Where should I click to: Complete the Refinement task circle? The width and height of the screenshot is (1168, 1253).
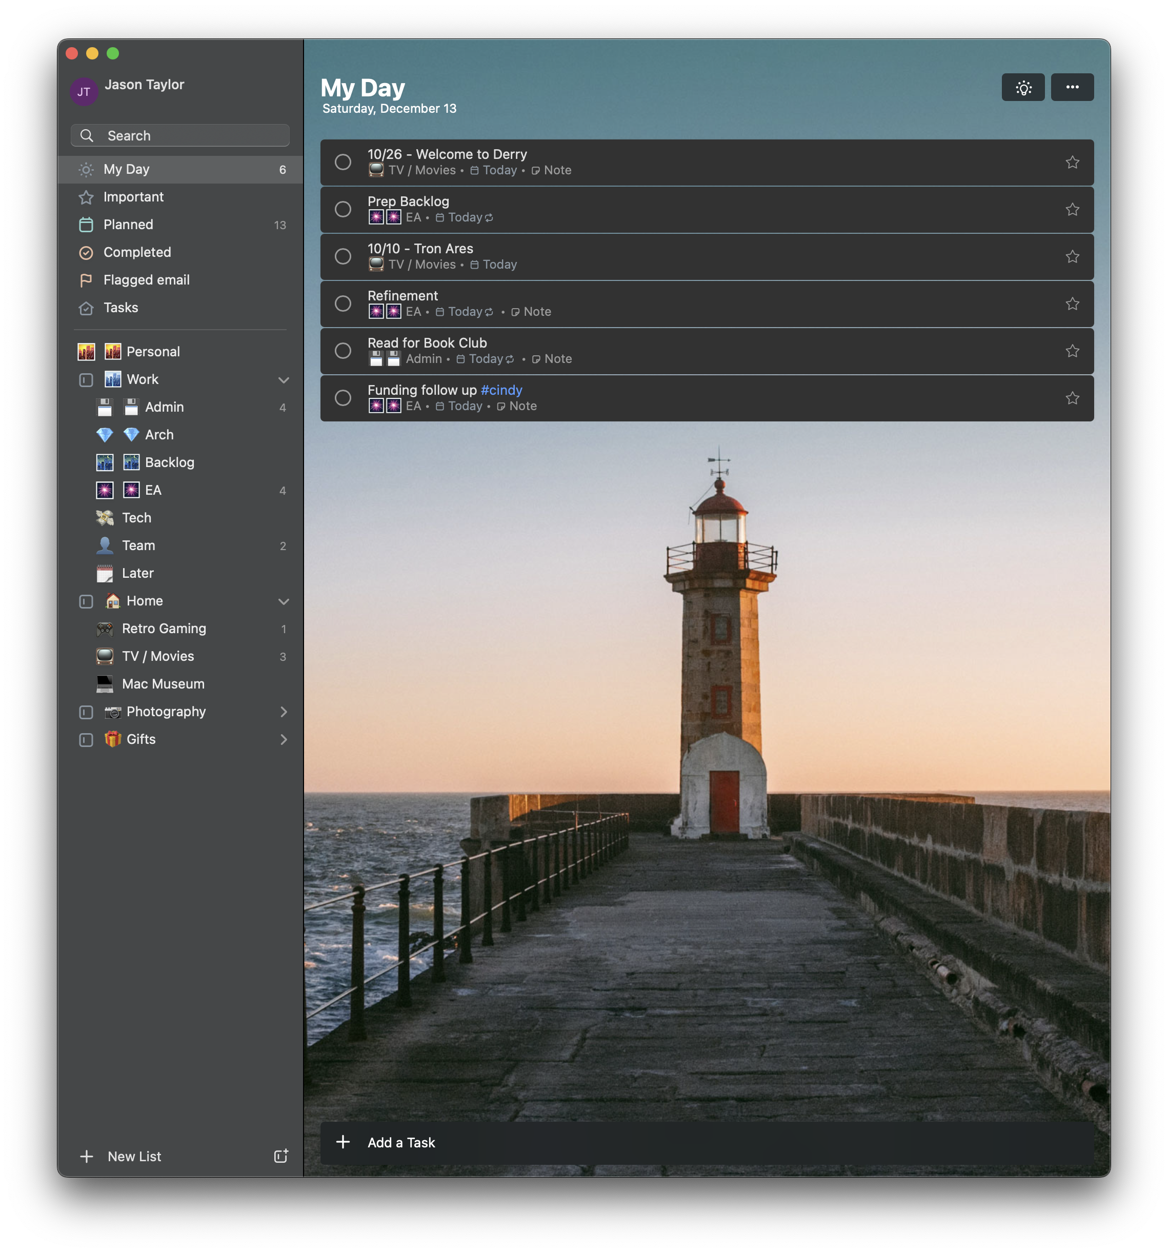tap(343, 304)
